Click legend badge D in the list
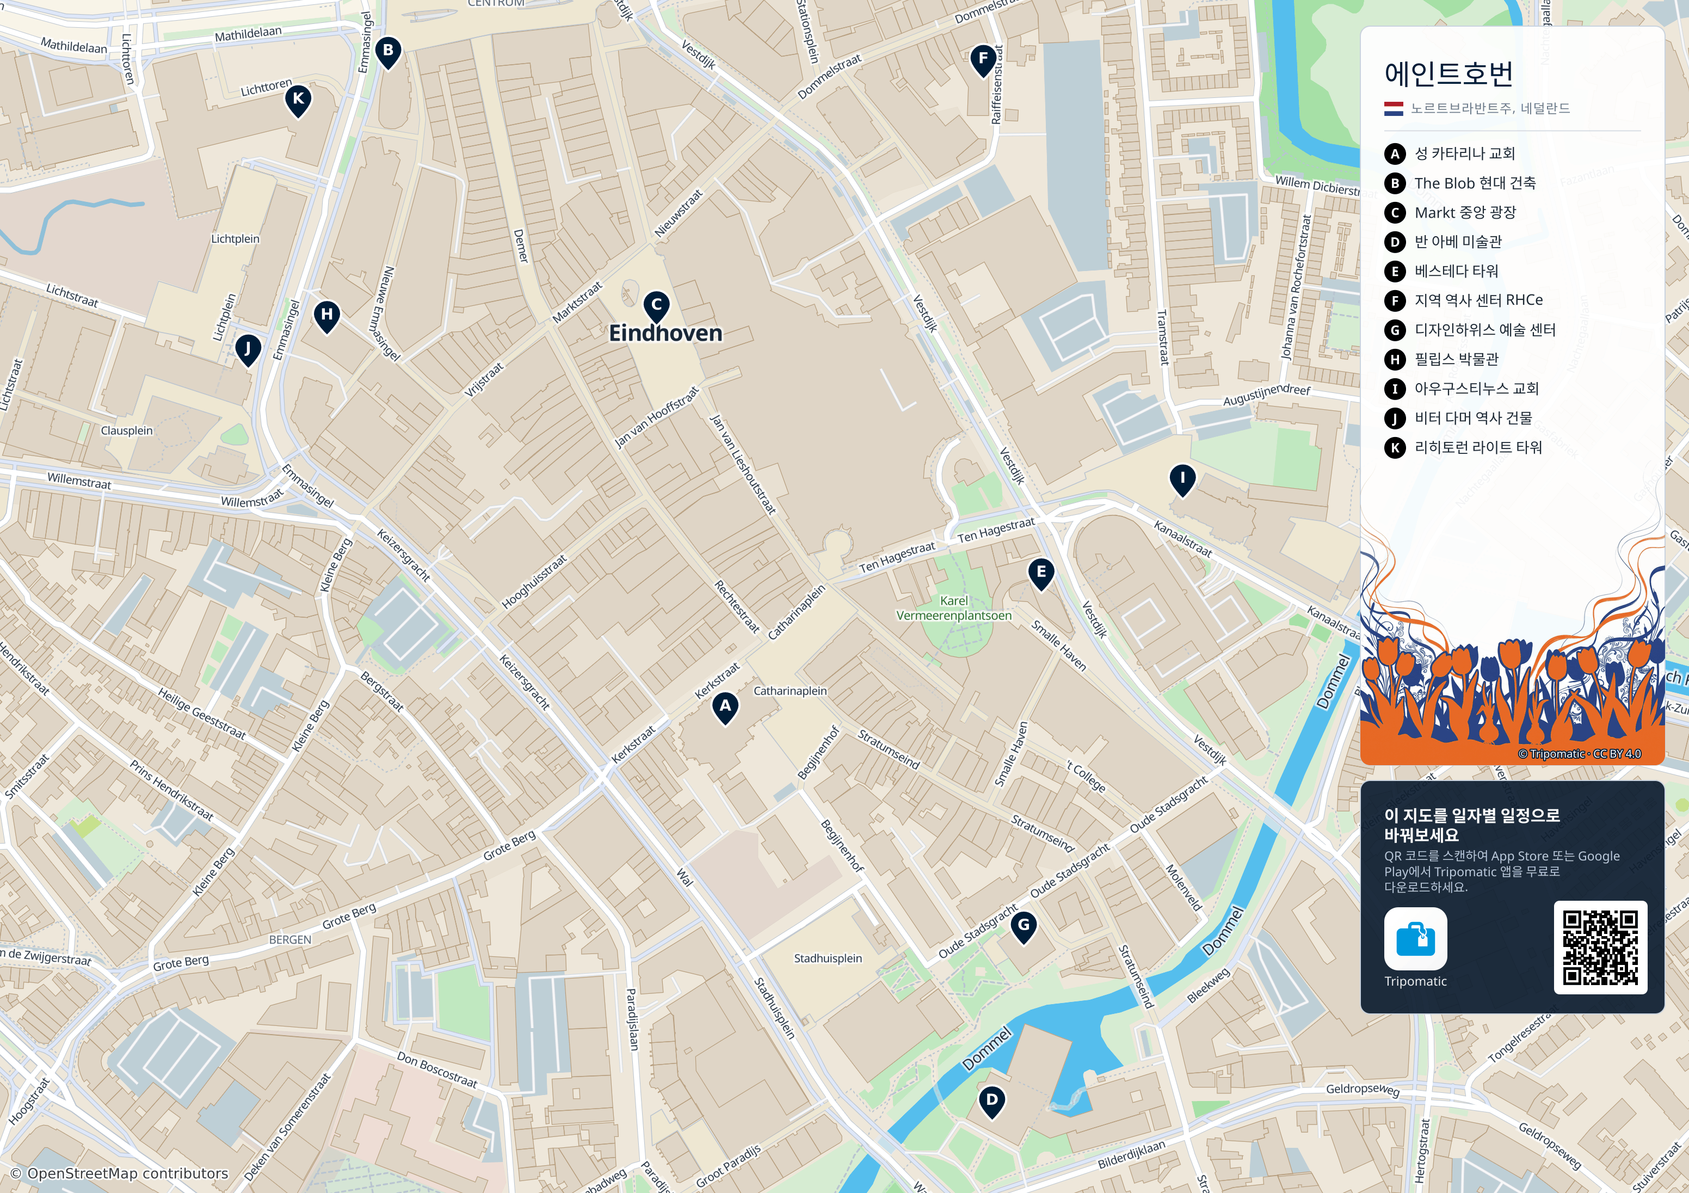Screen dimensions: 1689x1193 tap(1395, 242)
